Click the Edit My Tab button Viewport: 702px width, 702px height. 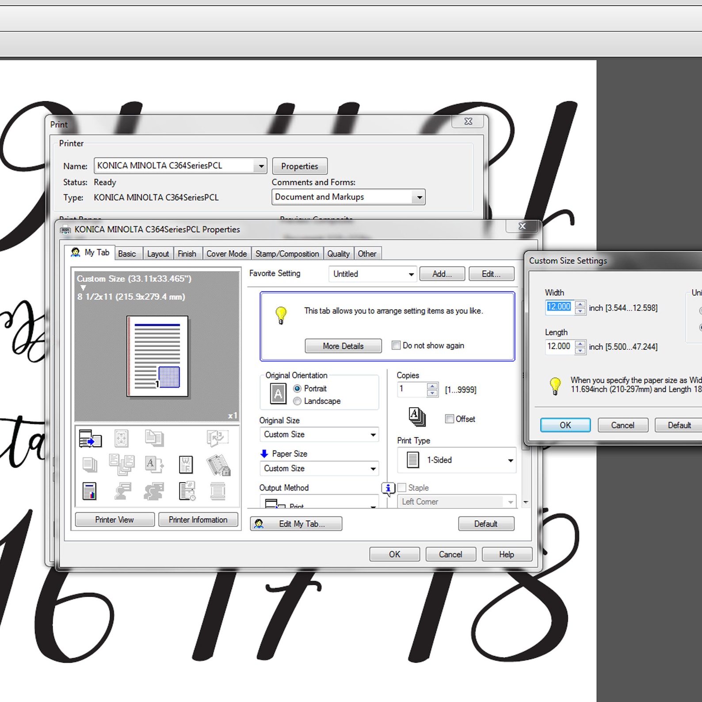point(296,524)
